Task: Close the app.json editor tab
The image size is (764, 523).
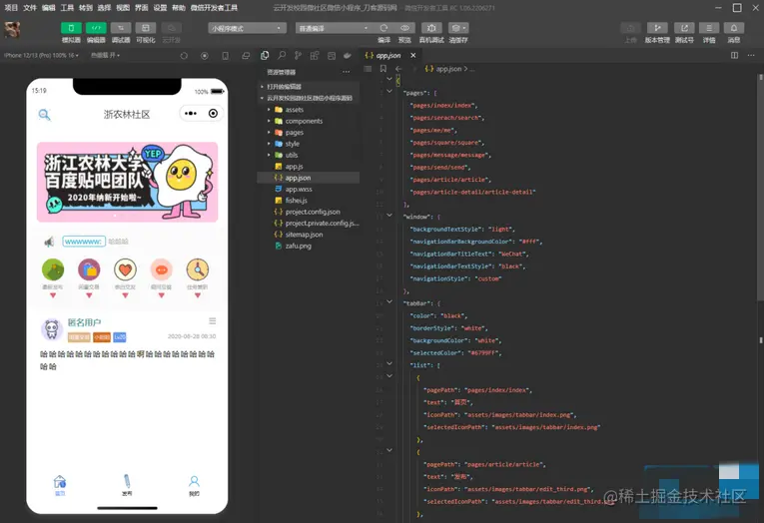Action: (x=413, y=56)
